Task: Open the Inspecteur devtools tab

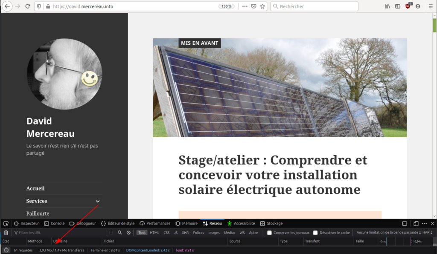Action: click(x=26, y=223)
